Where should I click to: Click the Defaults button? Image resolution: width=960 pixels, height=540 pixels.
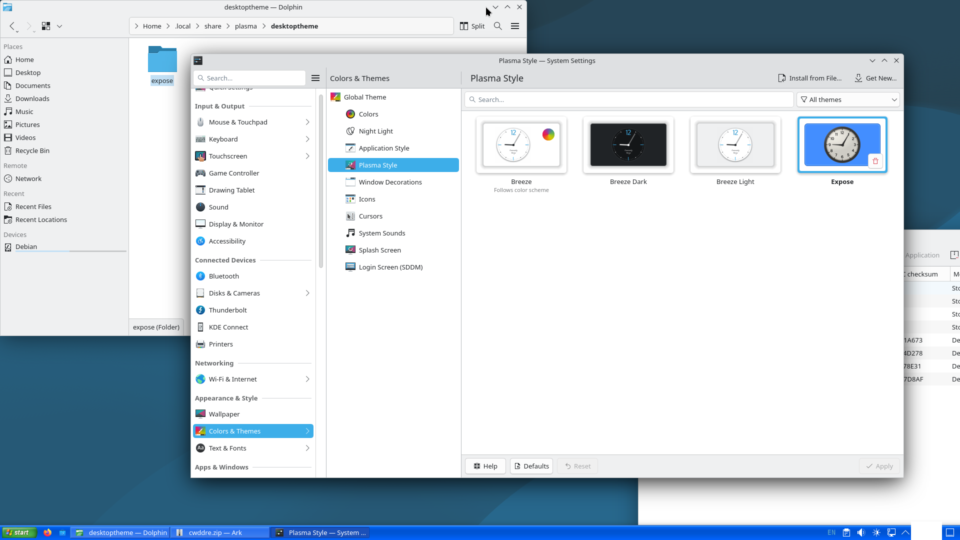(x=531, y=466)
